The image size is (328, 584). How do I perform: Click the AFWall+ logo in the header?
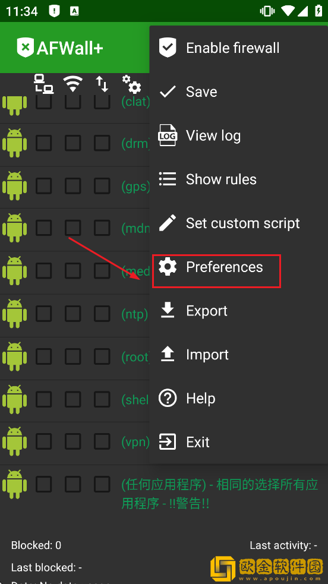pyautogui.click(x=59, y=48)
